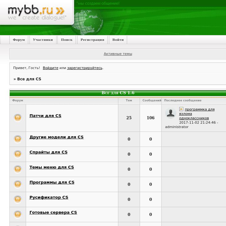Viewport: 226px width, 226px height.
Task: Open the Участники menu item
Action: pos(43,40)
